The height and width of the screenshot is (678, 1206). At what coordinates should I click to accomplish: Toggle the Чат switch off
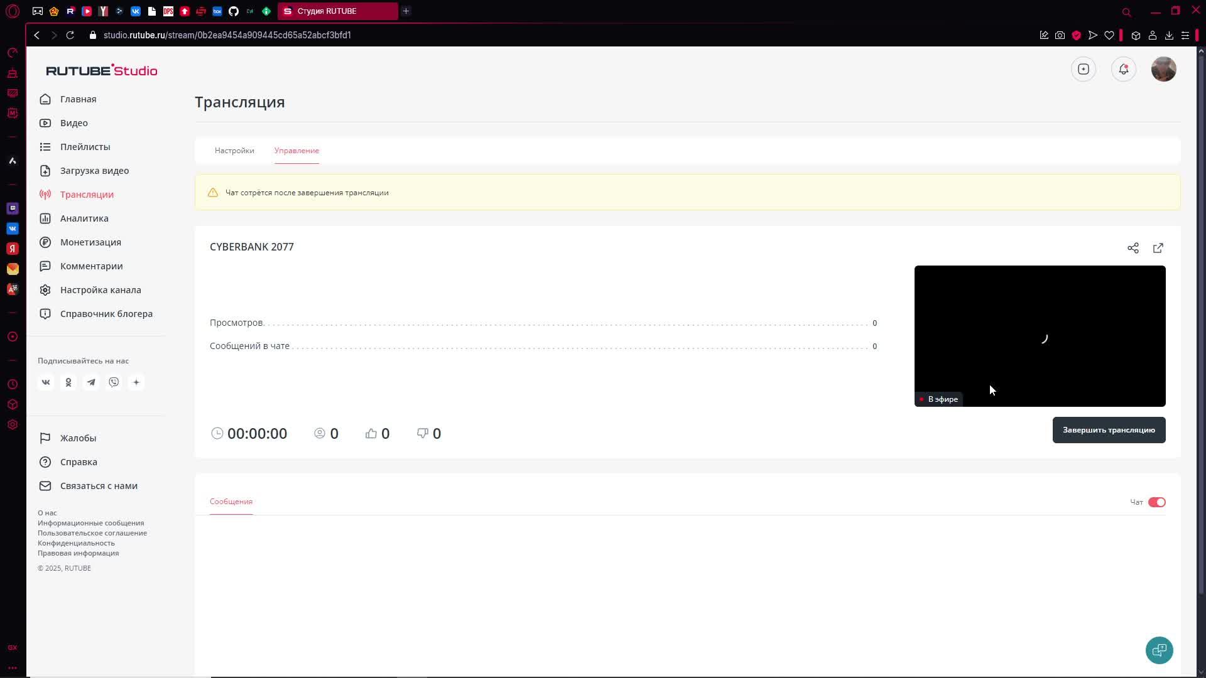tap(1156, 502)
